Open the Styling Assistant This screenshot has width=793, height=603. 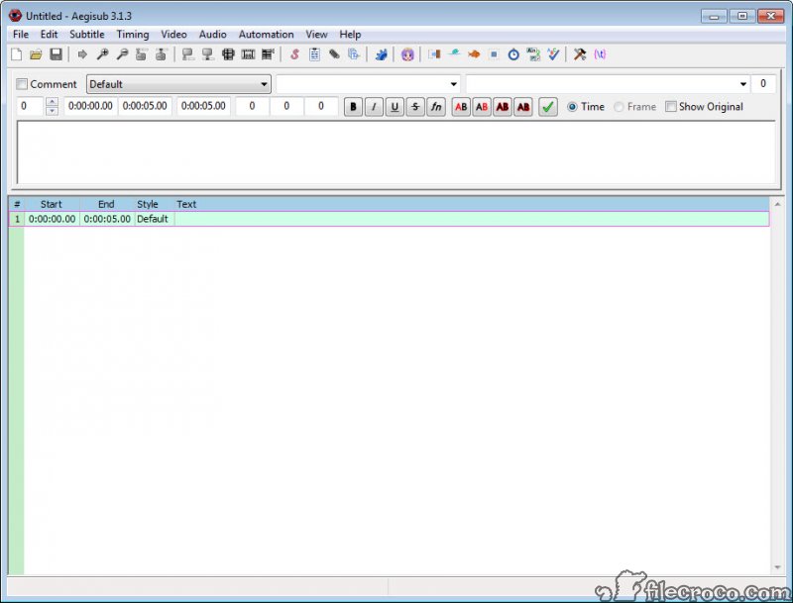coord(454,54)
